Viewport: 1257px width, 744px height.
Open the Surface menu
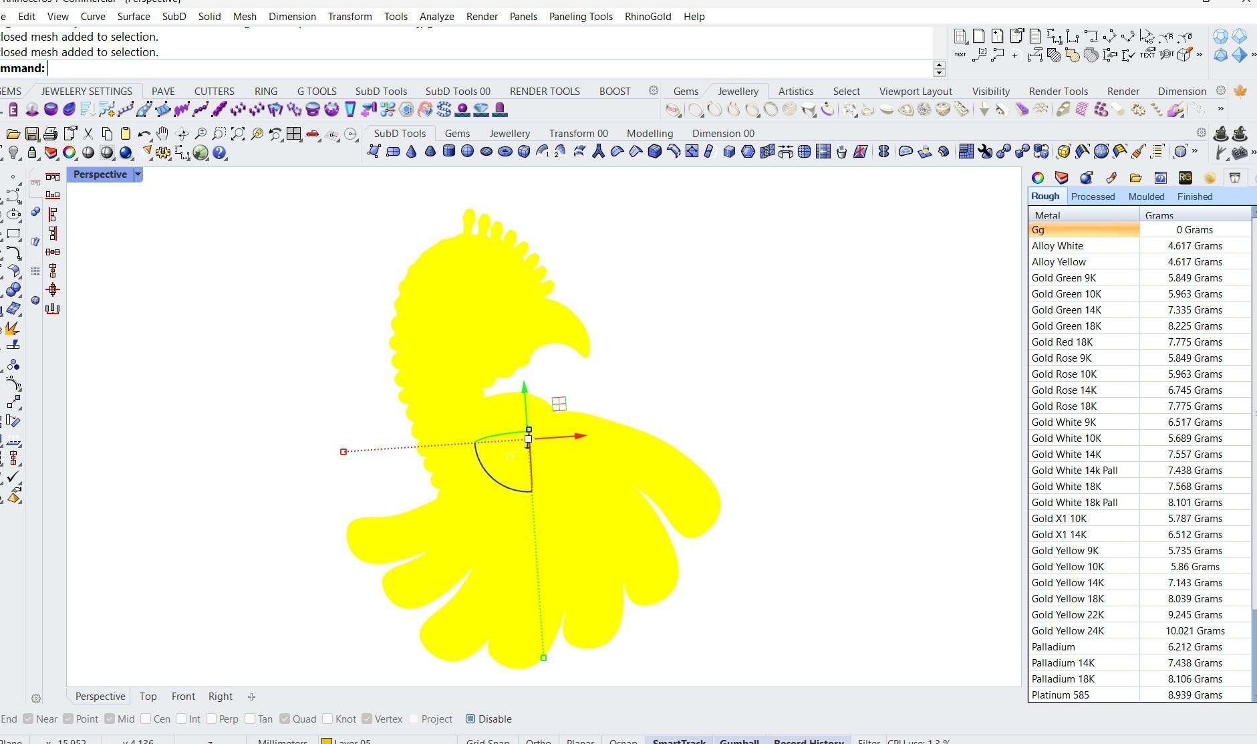pyautogui.click(x=134, y=16)
